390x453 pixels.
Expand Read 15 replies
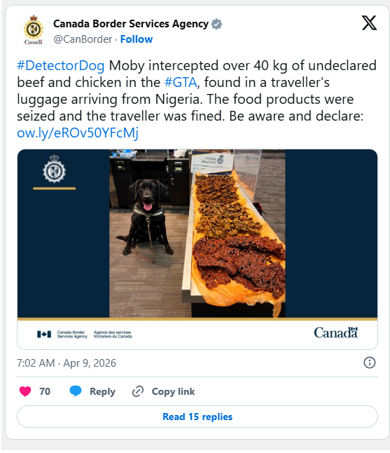coord(197,417)
